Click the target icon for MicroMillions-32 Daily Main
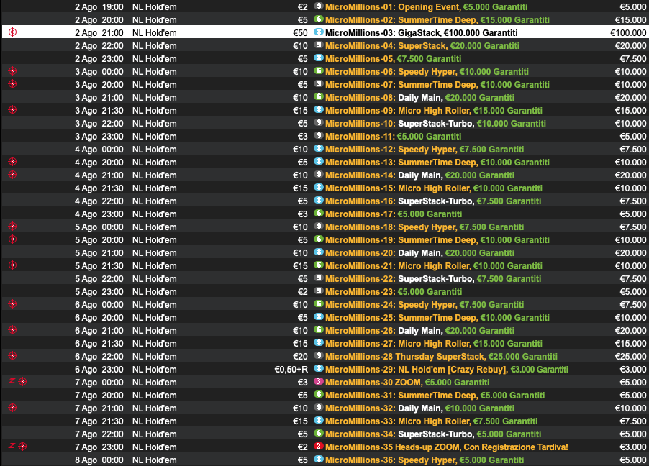The image size is (649, 466). pyautogui.click(x=13, y=408)
